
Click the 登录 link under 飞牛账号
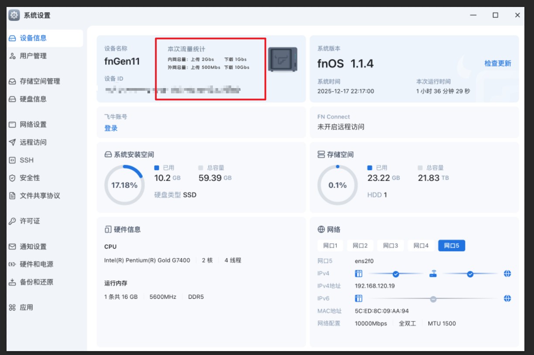(111, 128)
